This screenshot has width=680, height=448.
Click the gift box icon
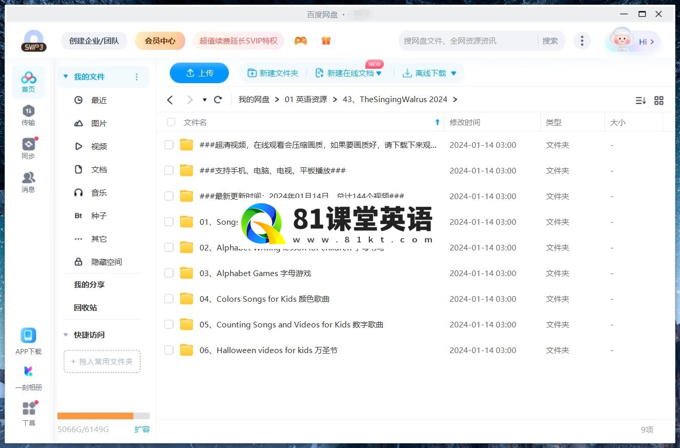tap(326, 41)
